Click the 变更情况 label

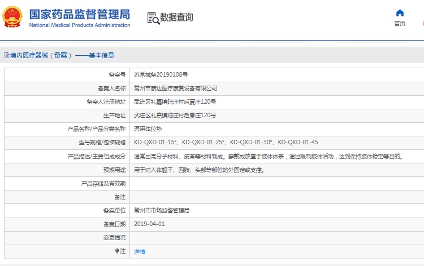pos(115,237)
